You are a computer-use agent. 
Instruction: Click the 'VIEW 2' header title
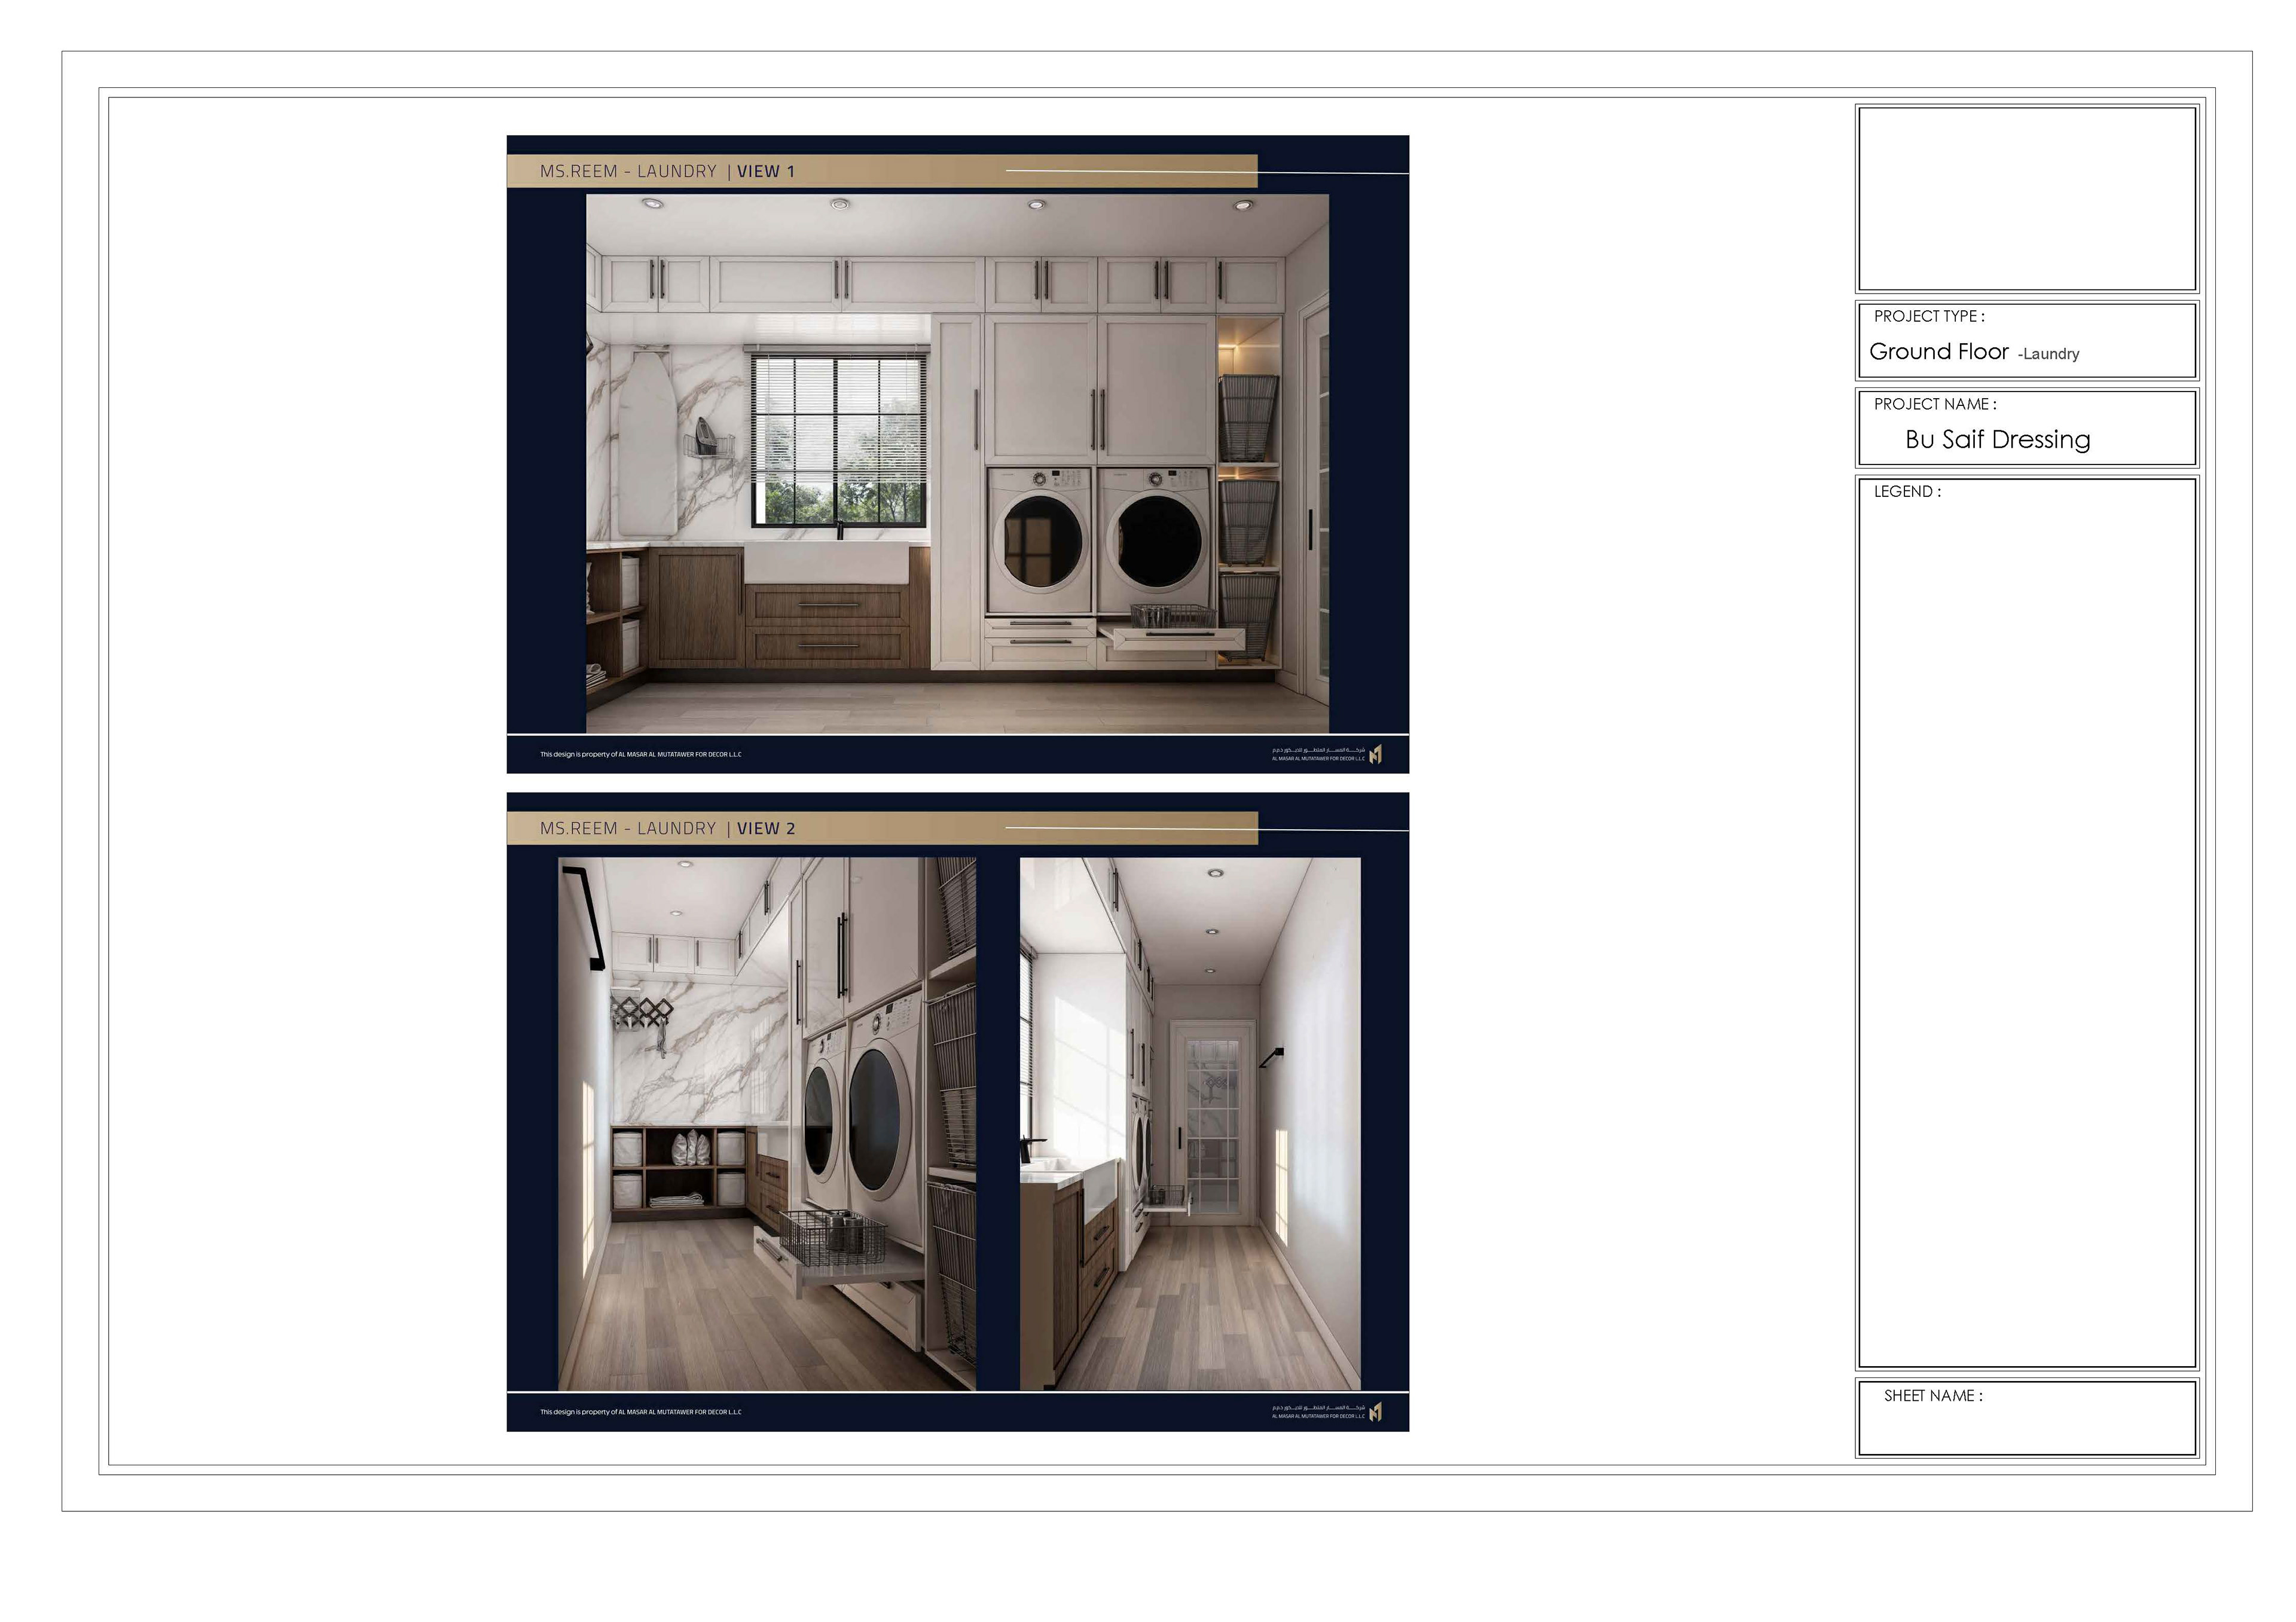[765, 828]
